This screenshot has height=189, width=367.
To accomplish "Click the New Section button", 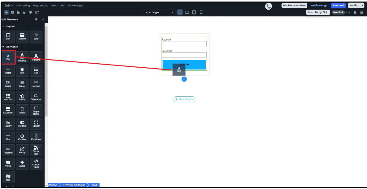I will tap(184, 99).
